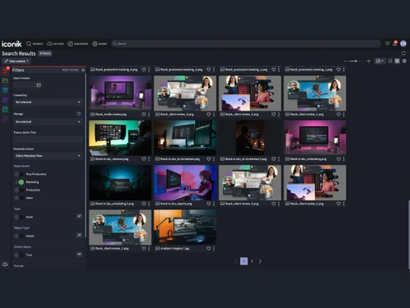Viewport: 410px width, 308px height.
Task: Open the Date created sort dropdown
Action: tap(16, 61)
